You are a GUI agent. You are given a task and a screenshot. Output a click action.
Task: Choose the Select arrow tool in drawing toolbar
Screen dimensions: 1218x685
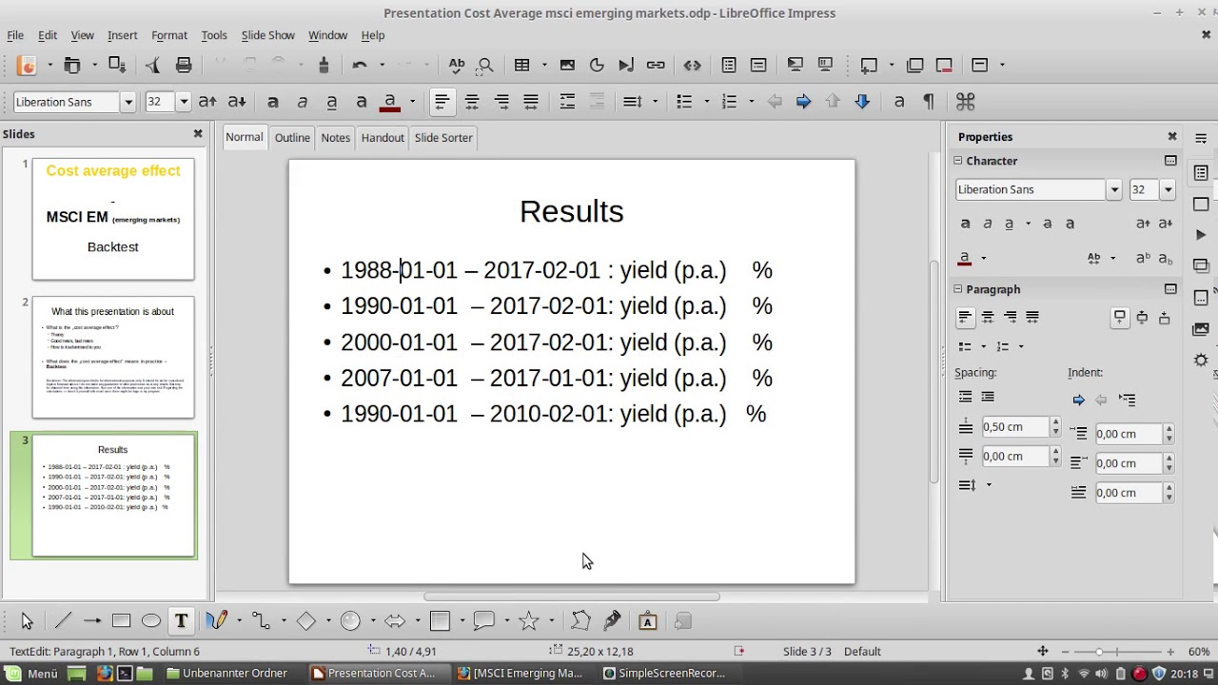point(27,621)
